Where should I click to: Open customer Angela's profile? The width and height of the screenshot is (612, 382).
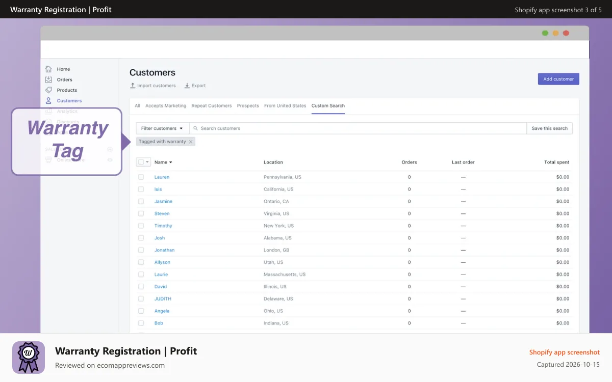pyautogui.click(x=162, y=311)
